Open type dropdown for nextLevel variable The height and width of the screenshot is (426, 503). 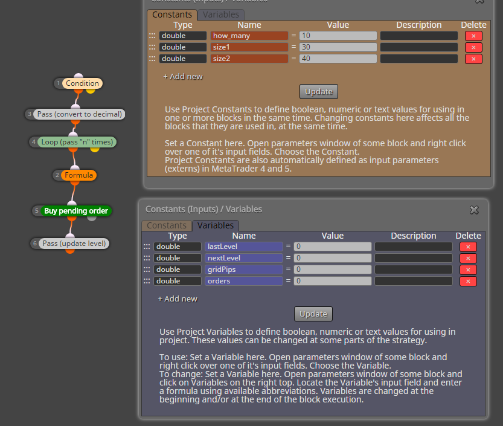(x=178, y=258)
